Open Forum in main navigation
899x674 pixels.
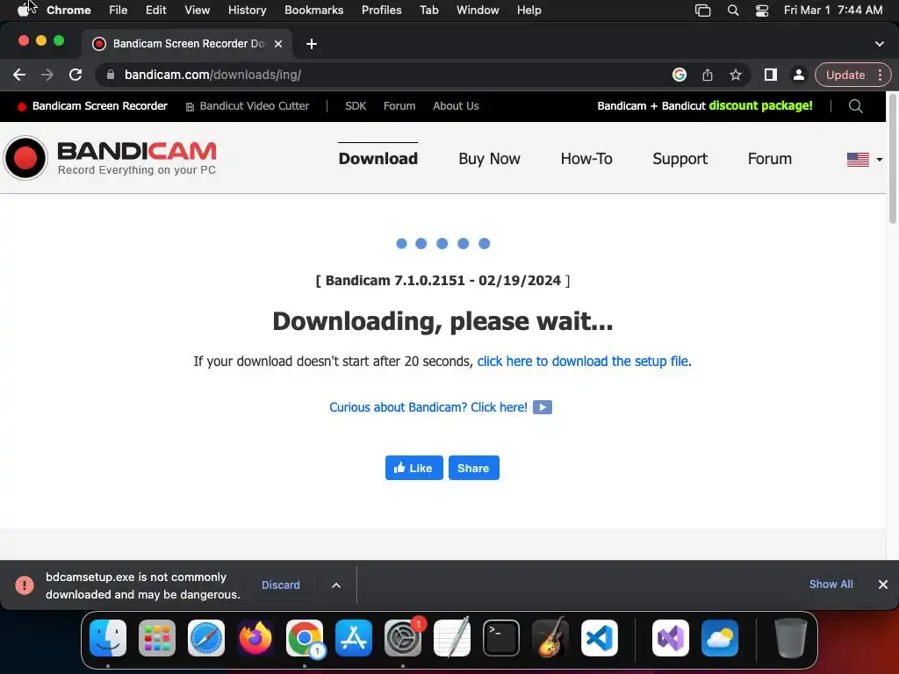[x=769, y=159]
